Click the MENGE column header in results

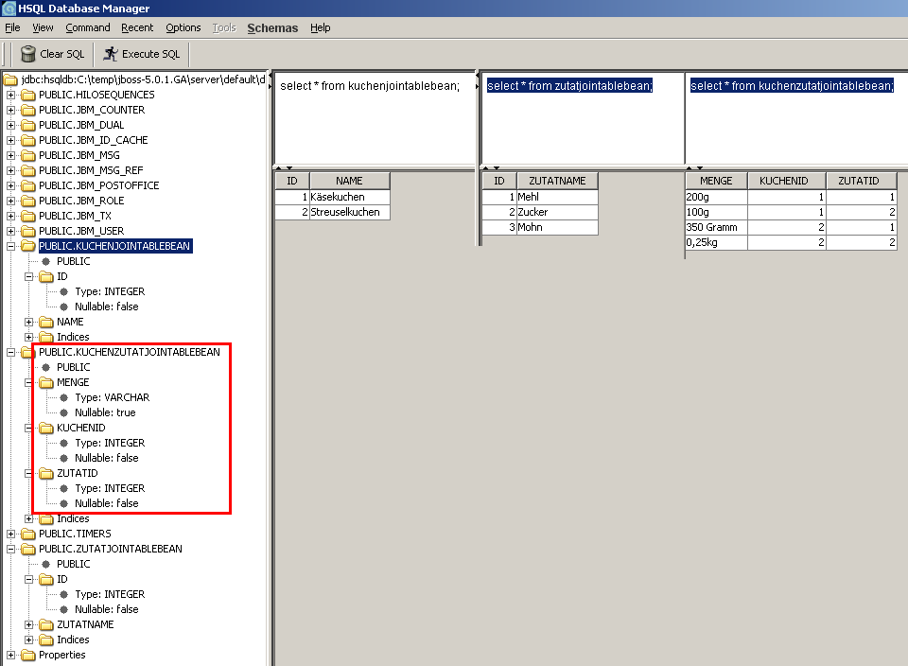coord(716,181)
